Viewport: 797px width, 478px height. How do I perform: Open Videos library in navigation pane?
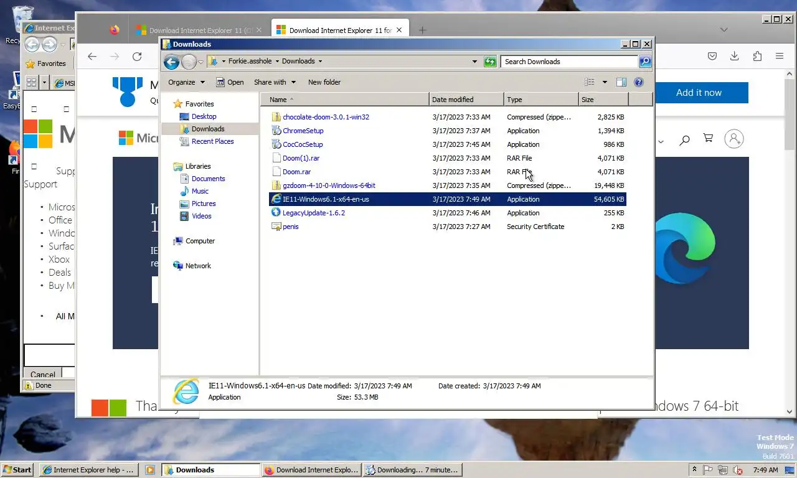pyautogui.click(x=201, y=216)
